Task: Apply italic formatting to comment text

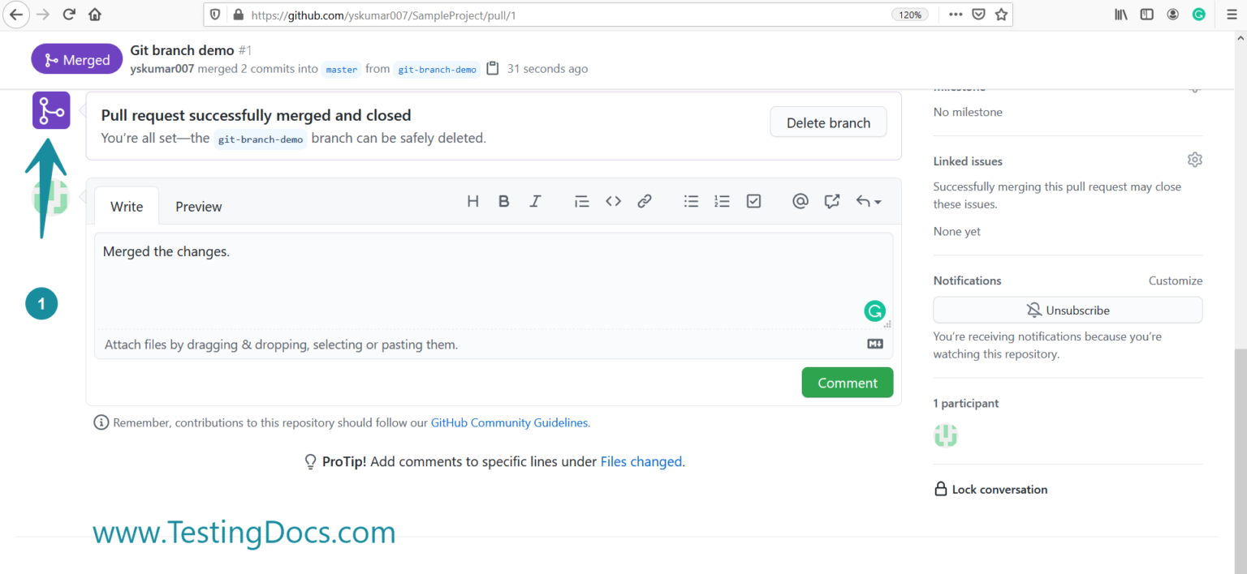Action: (535, 201)
